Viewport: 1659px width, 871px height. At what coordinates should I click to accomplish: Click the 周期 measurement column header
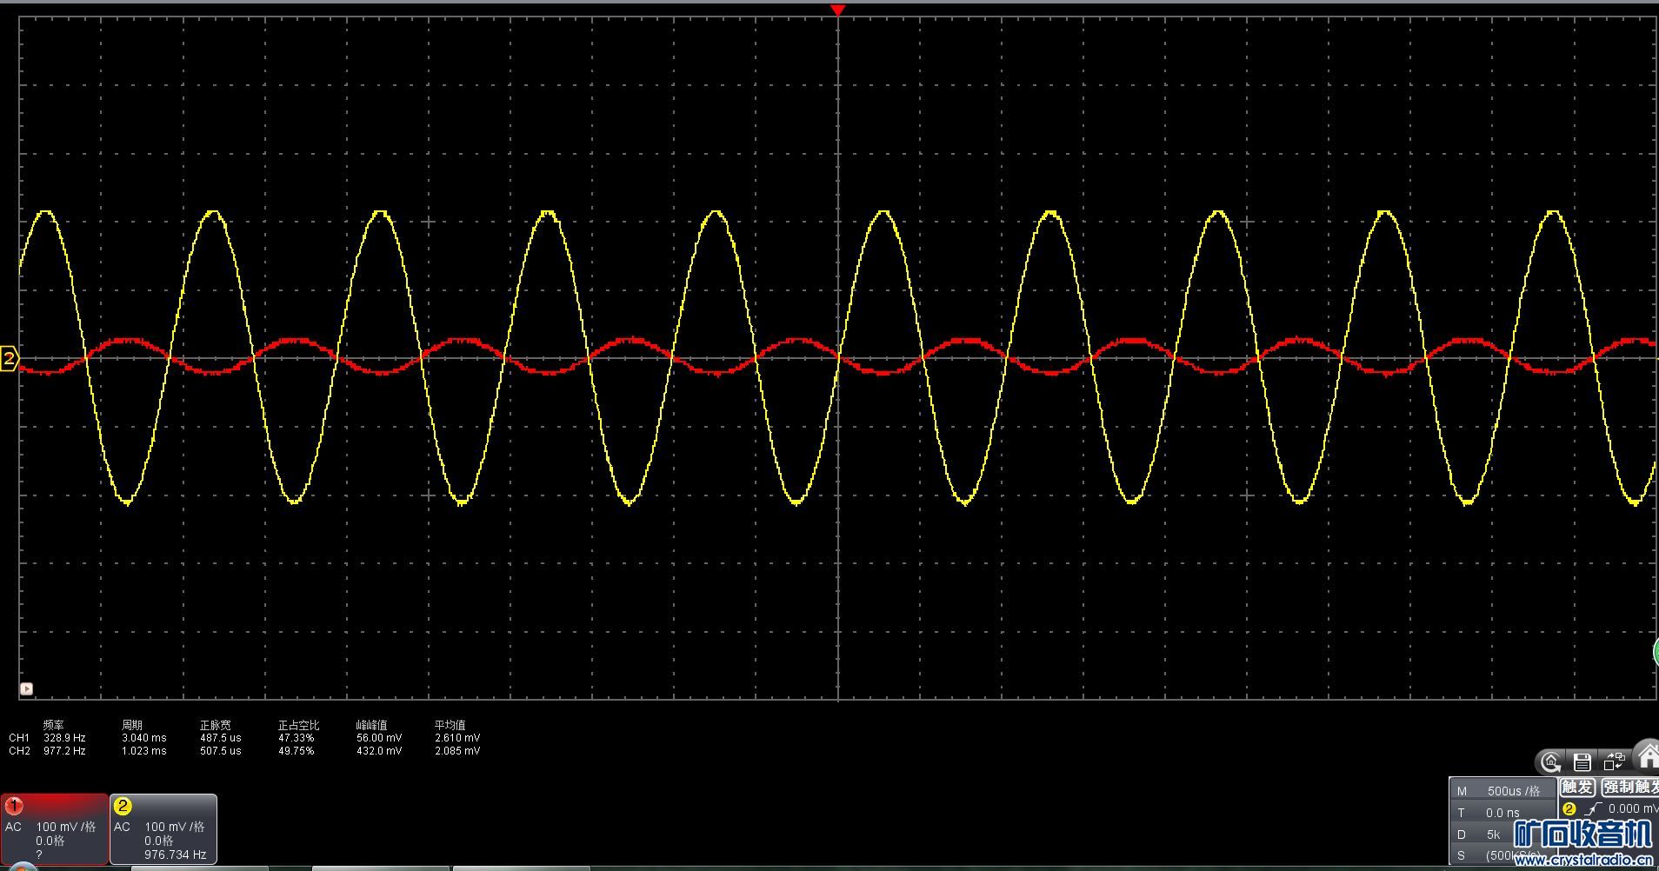click(x=132, y=725)
